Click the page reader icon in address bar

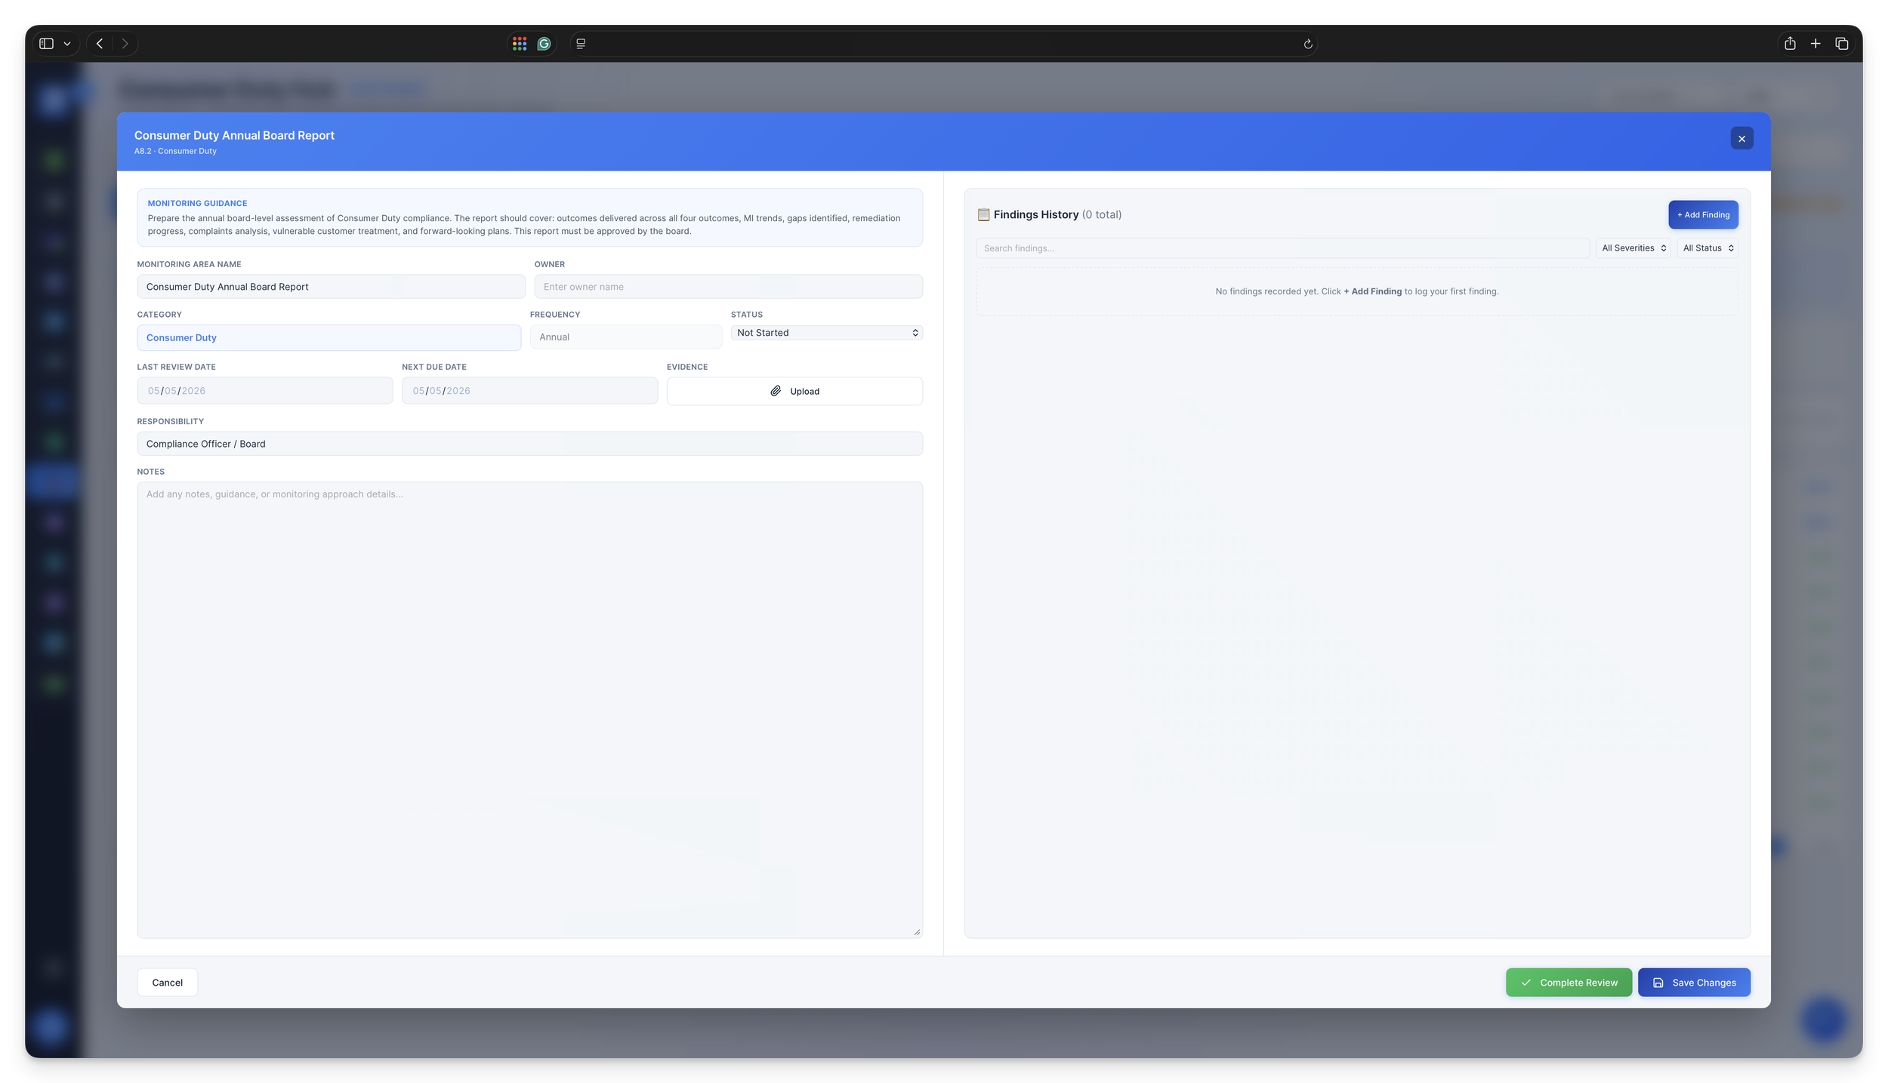click(581, 44)
